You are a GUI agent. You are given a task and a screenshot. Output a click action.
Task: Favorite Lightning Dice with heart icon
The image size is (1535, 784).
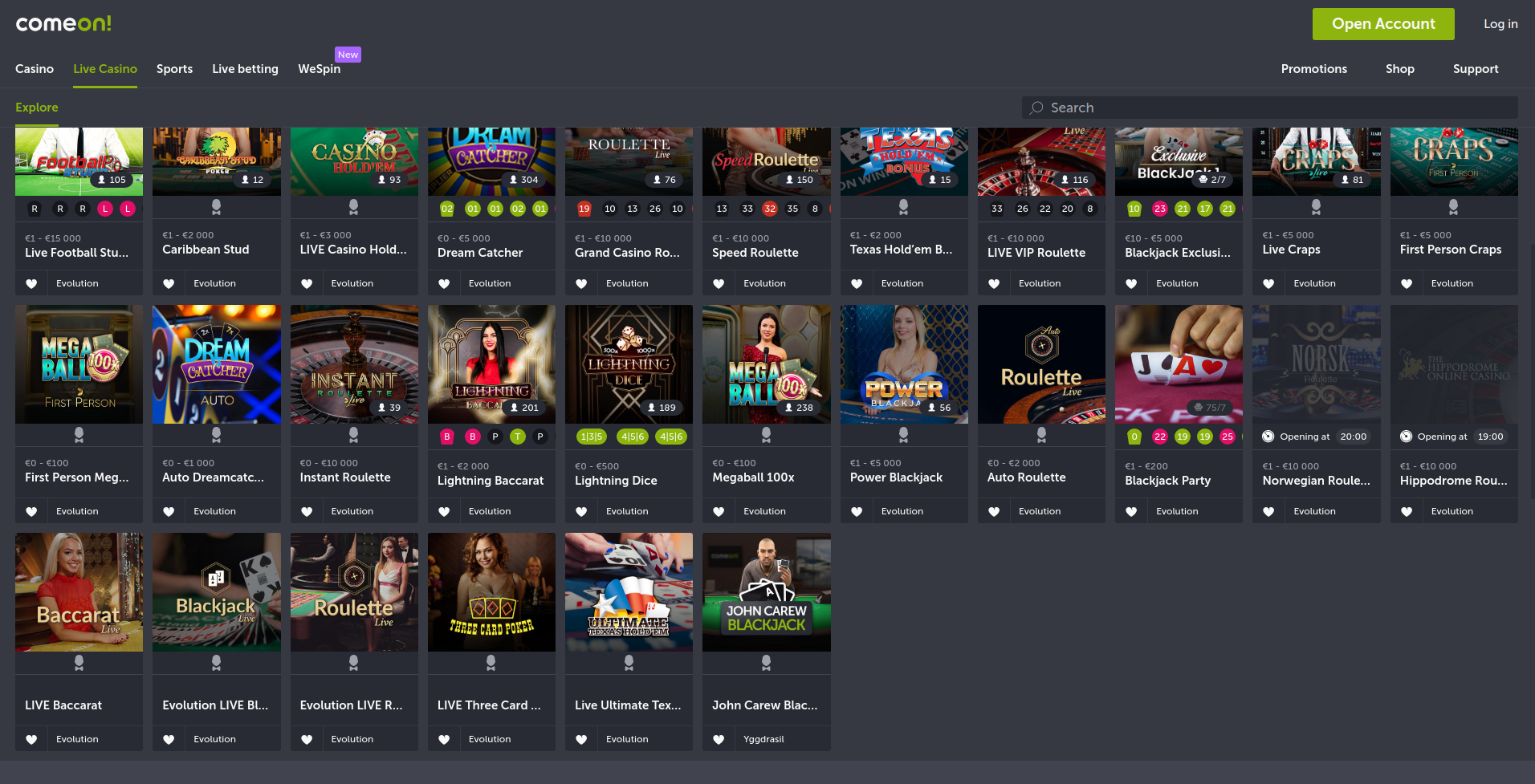[581, 511]
